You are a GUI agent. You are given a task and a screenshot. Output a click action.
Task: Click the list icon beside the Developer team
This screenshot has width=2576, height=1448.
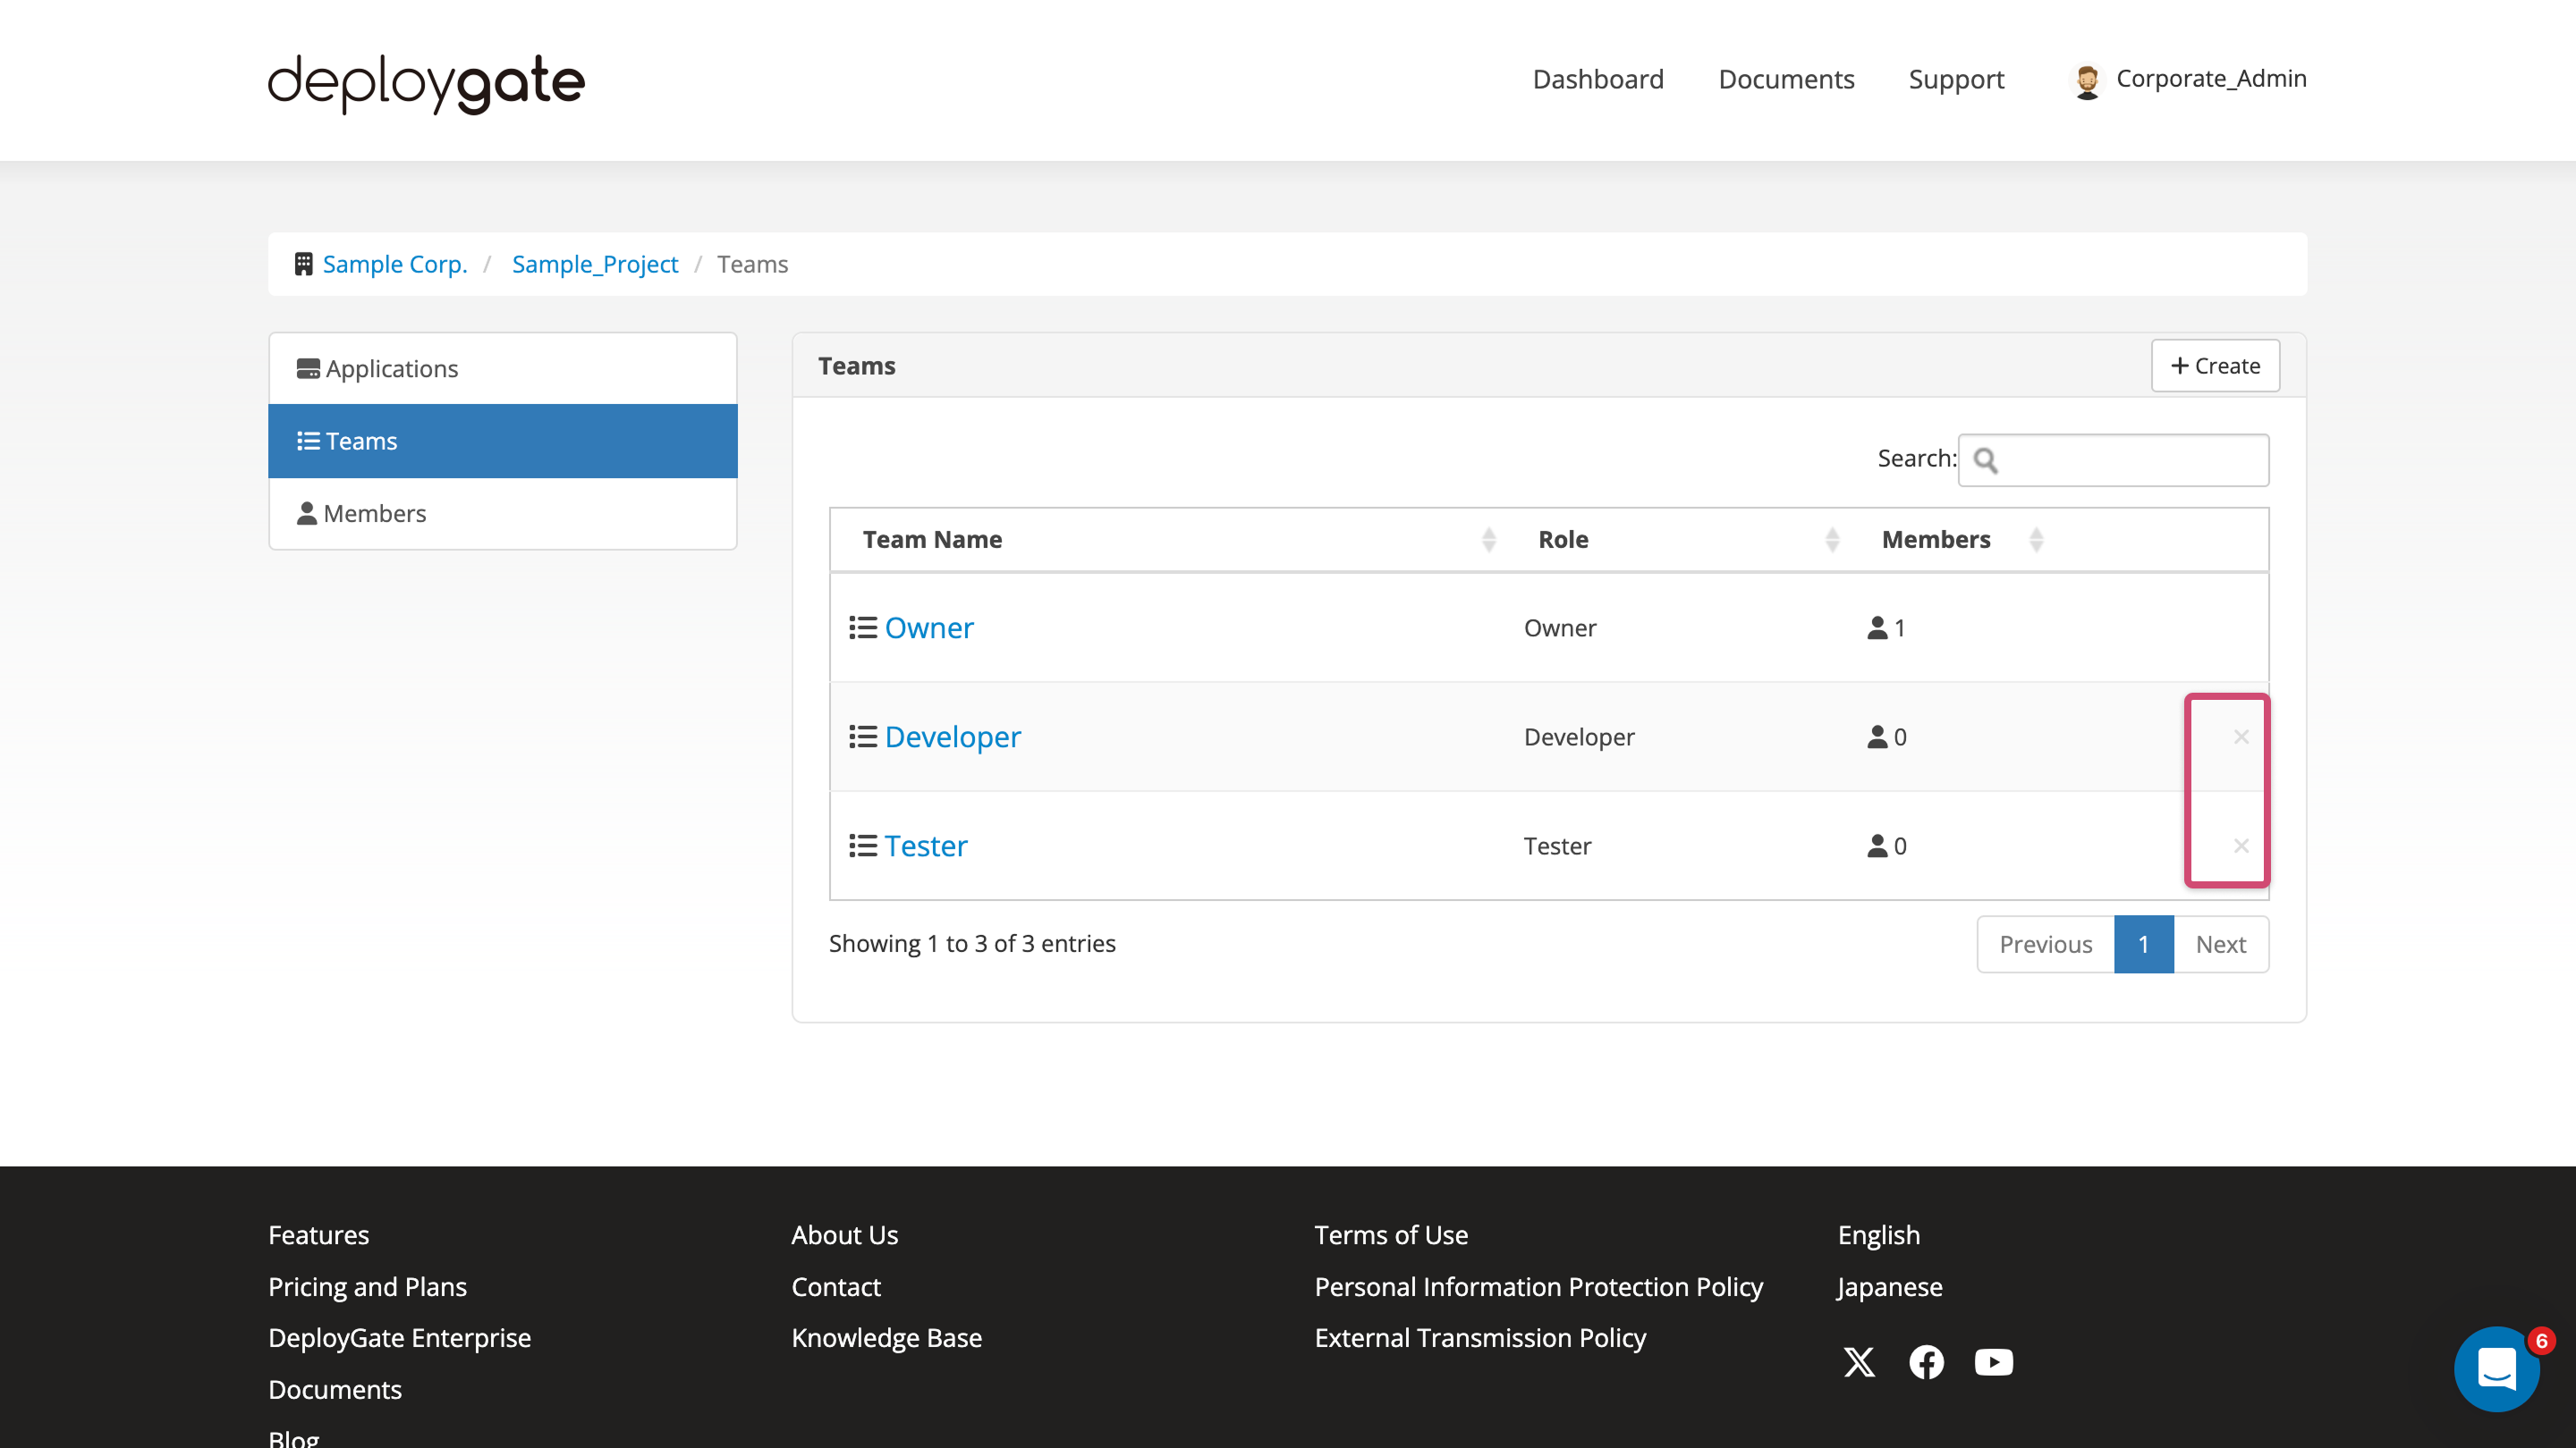[862, 737]
